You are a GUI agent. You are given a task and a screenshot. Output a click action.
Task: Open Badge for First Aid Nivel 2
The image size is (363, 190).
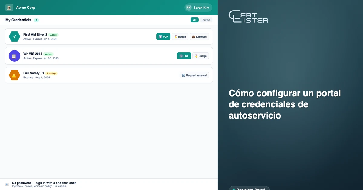tap(180, 36)
